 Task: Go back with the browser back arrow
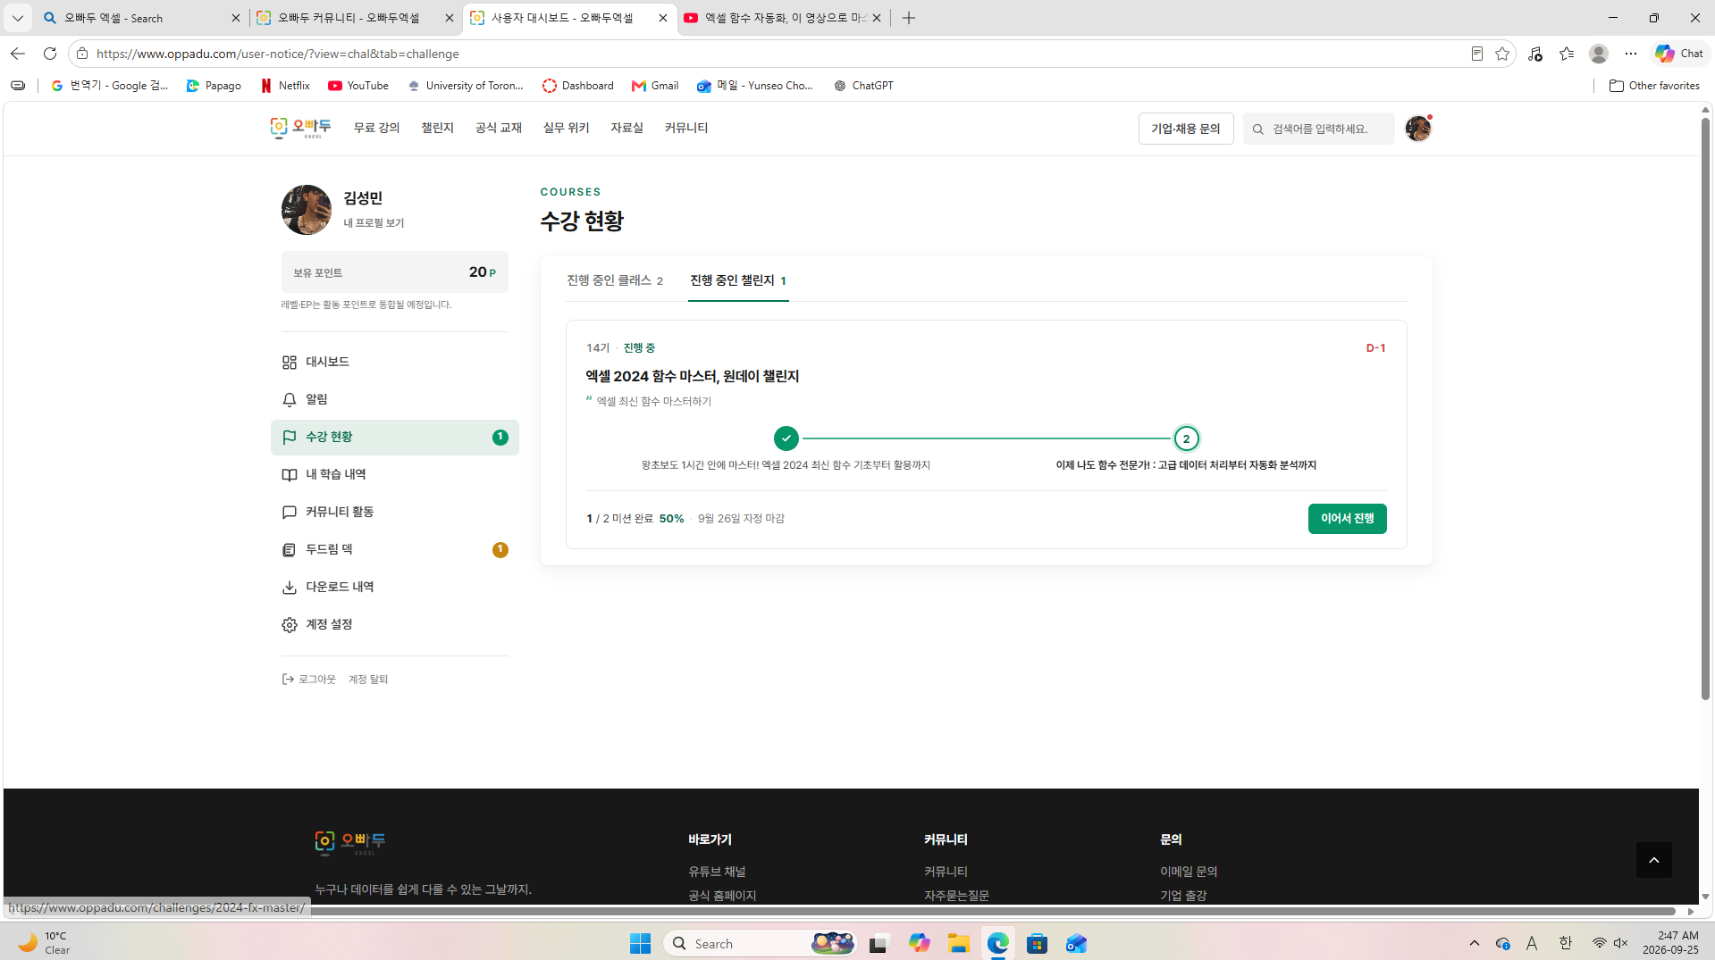click(x=17, y=54)
